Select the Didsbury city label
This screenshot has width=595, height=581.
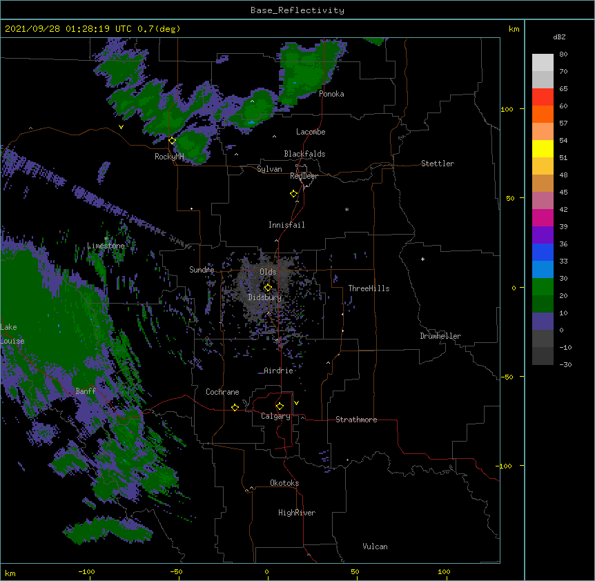pyautogui.click(x=265, y=297)
